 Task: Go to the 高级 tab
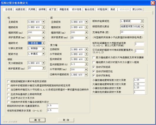[x=112, y=9]
